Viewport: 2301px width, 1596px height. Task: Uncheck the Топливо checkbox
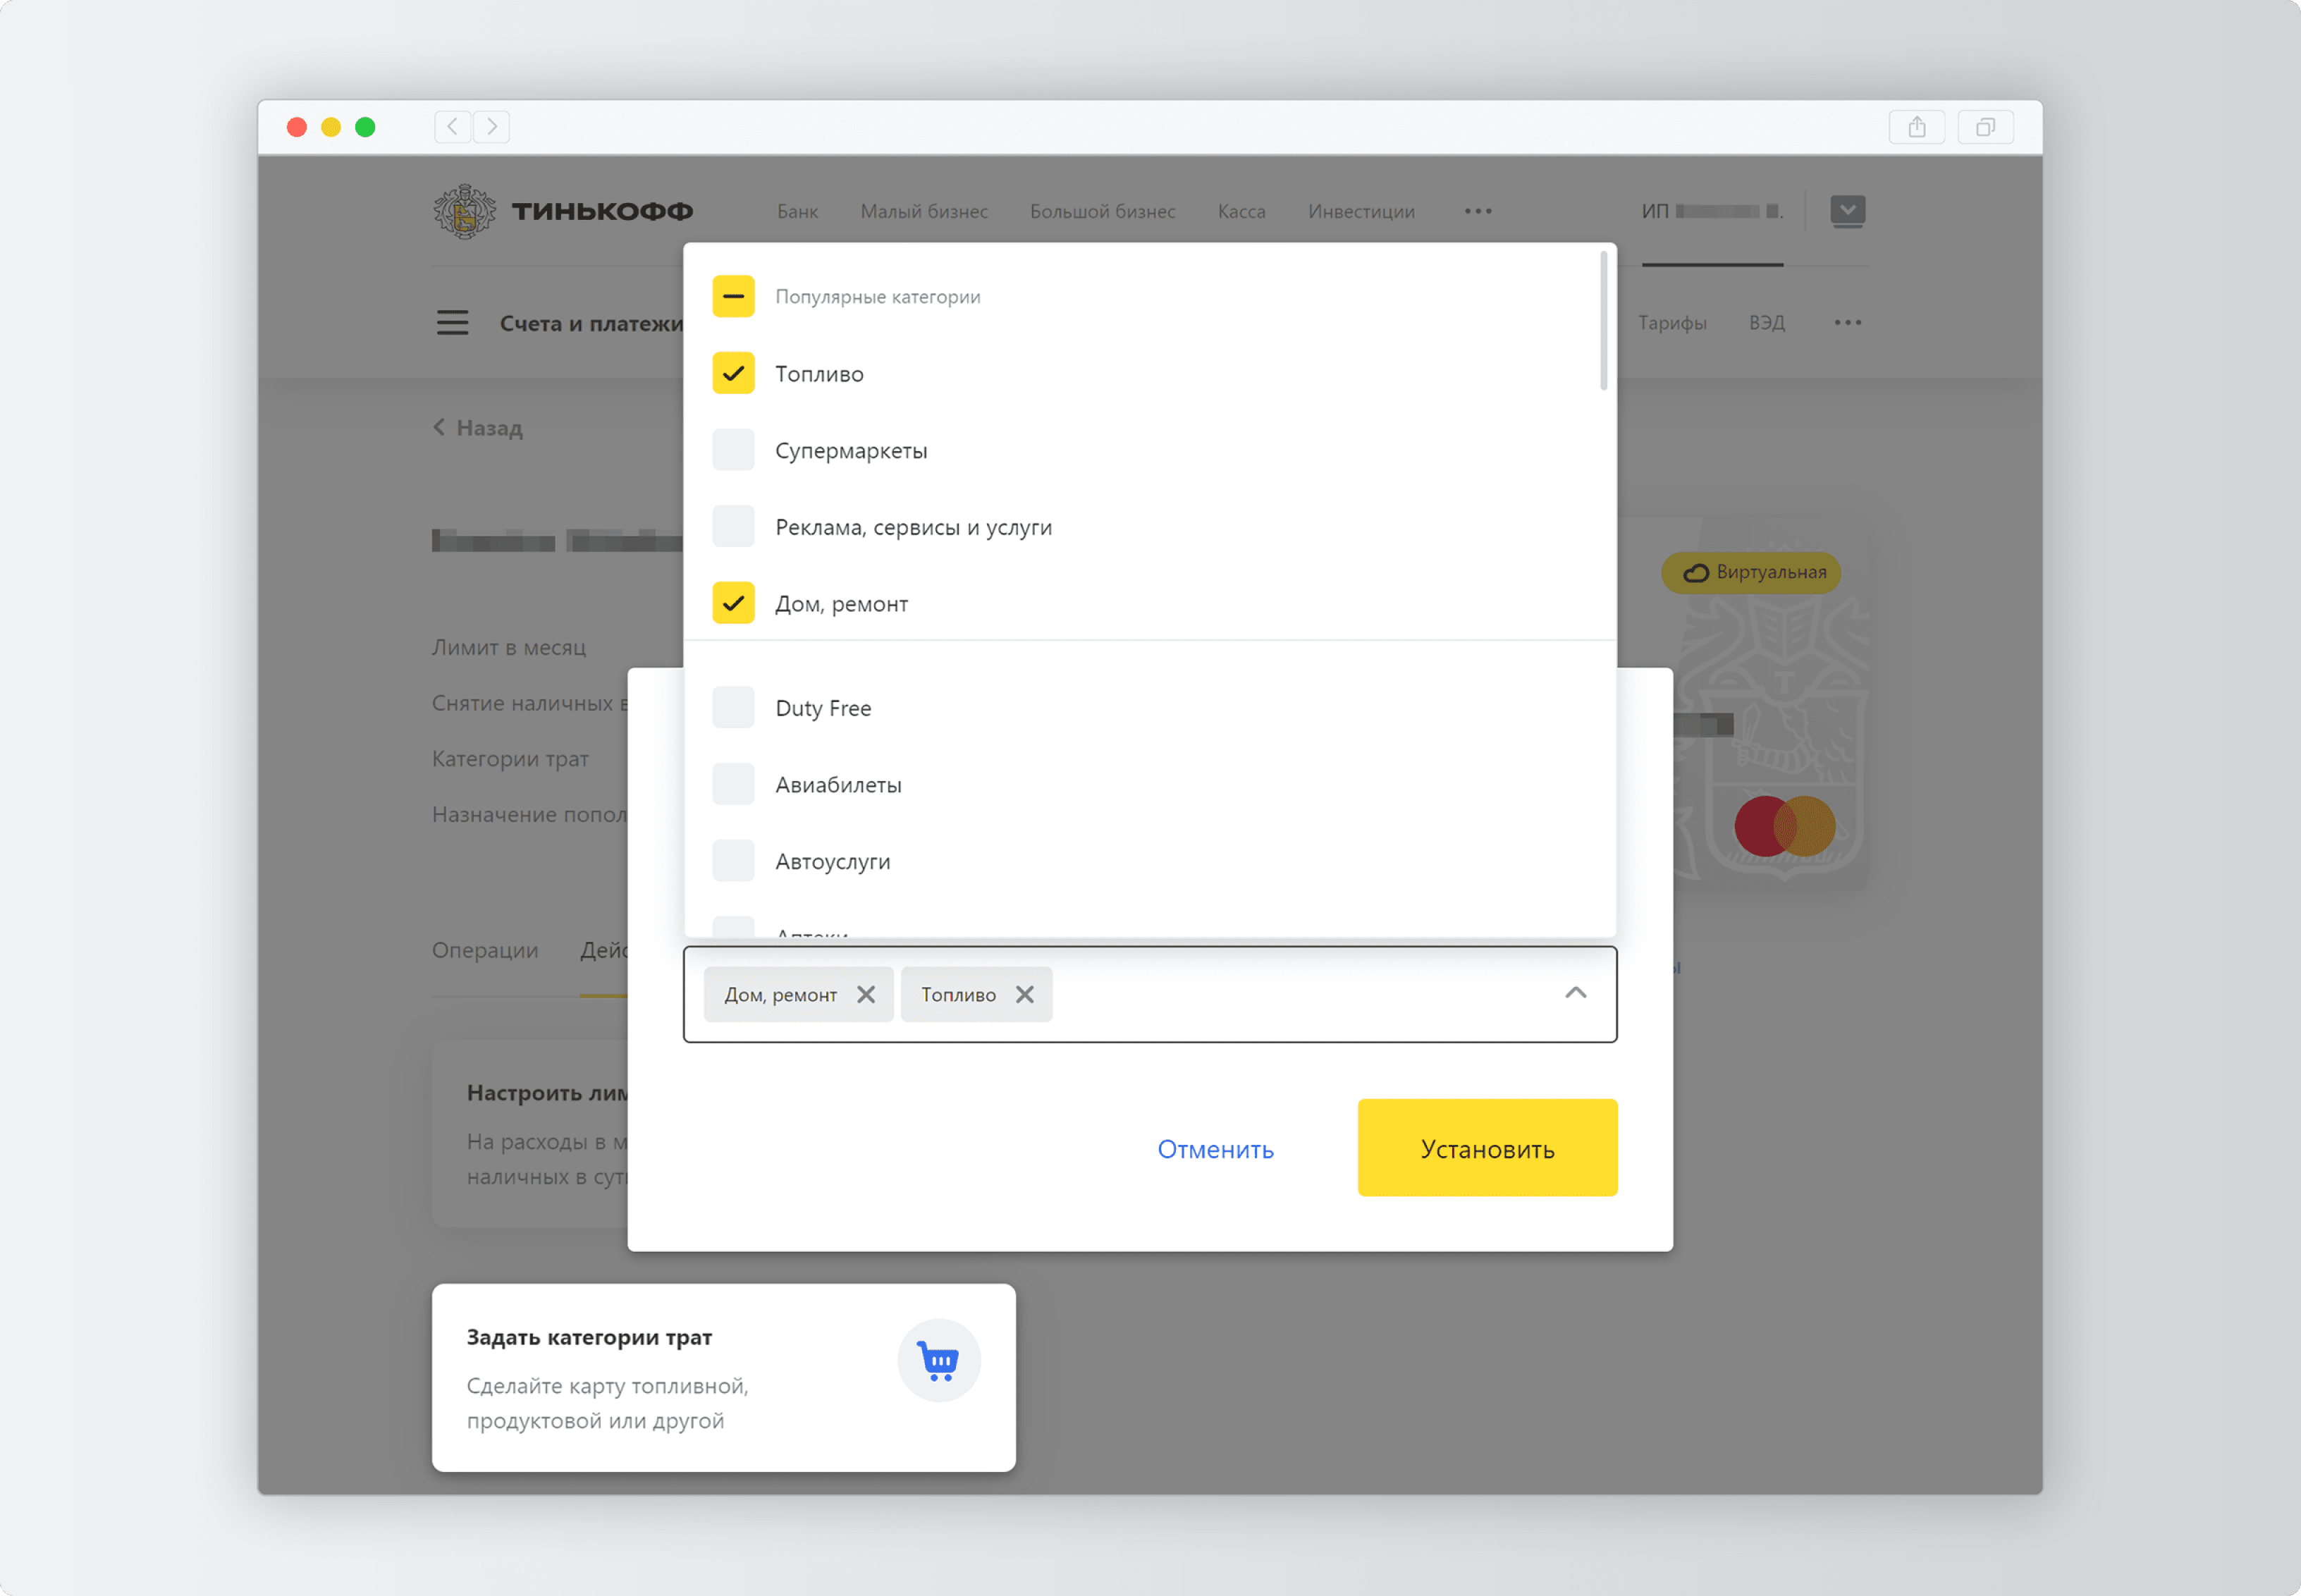tap(733, 373)
